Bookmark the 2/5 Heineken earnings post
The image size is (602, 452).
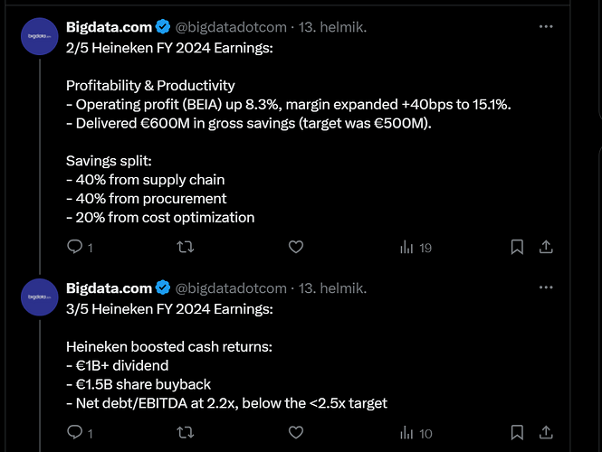517,247
